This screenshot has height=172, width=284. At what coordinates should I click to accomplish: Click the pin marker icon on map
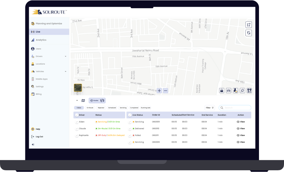pos(242,91)
